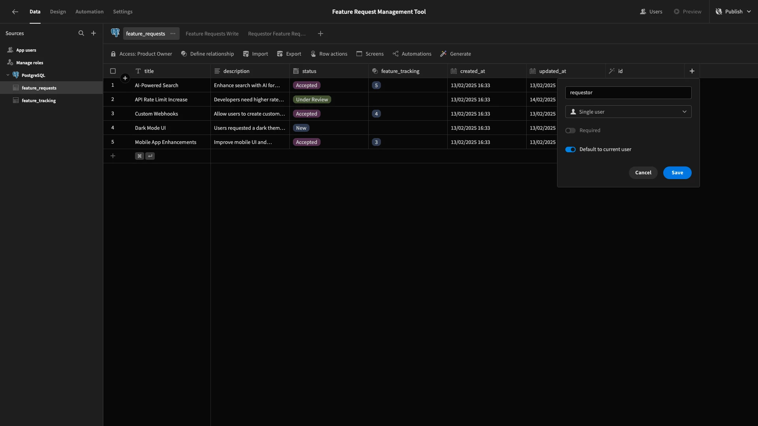Disable Default to current user toggle
758x426 pixels.
click(570, 149)
